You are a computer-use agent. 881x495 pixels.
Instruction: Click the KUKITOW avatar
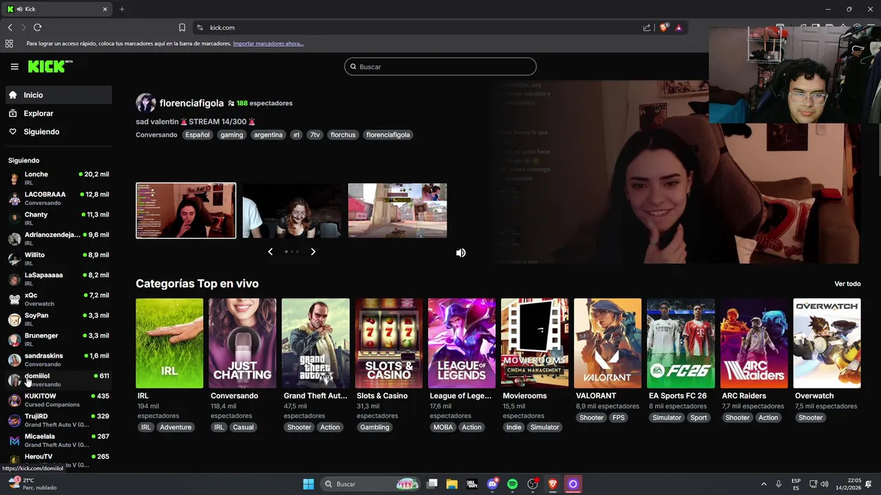pyautogui.click(x=14, y=400)
